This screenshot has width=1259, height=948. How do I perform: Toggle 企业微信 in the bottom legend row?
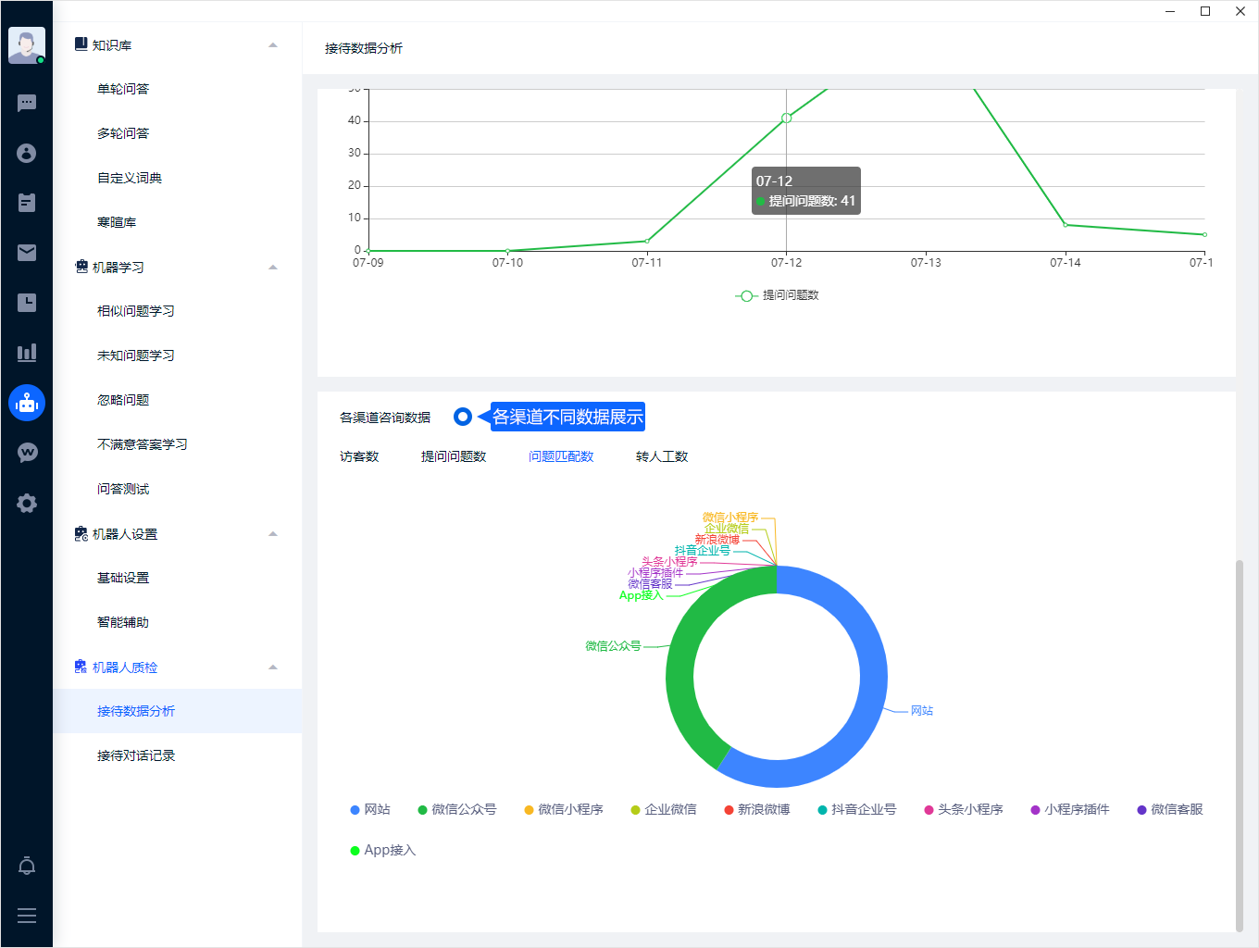click(x=664, y=809)
